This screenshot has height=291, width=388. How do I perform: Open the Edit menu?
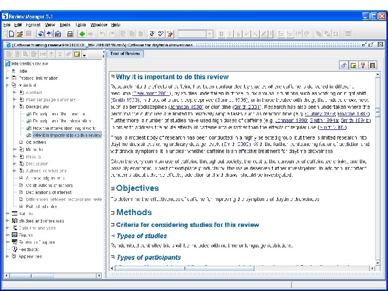[x=18, y=25]
